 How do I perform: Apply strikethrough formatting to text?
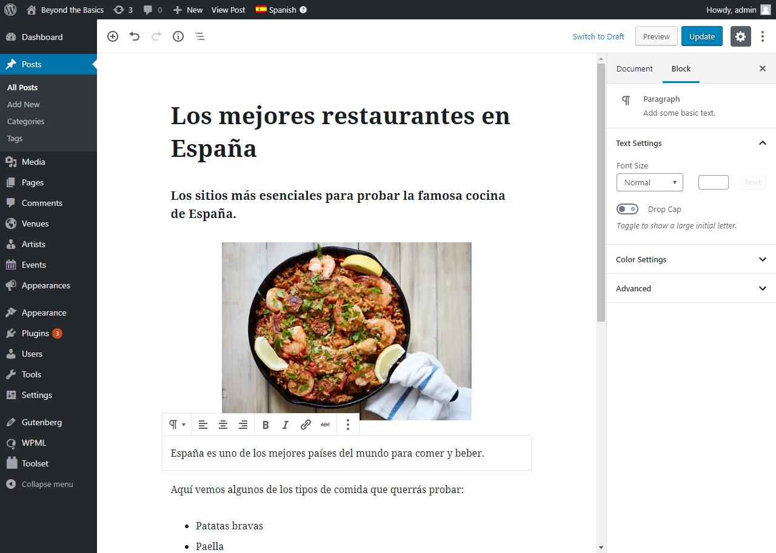(x=326, y=425)
